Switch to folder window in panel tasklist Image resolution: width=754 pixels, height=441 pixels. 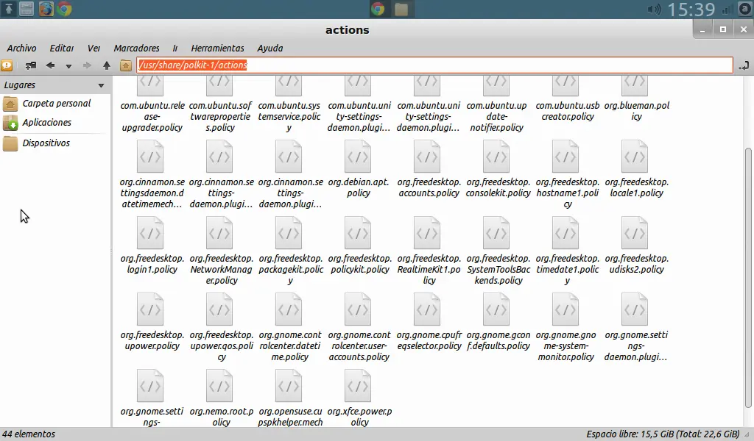pos(401,9)
